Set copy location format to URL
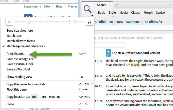The image size is (173, 110). pos(35,97)
